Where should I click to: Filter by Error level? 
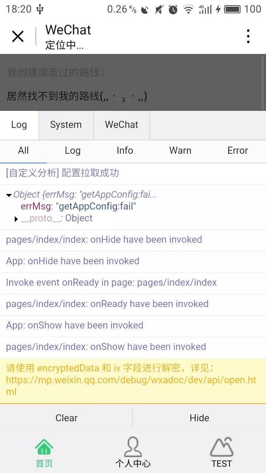(238, 151)
